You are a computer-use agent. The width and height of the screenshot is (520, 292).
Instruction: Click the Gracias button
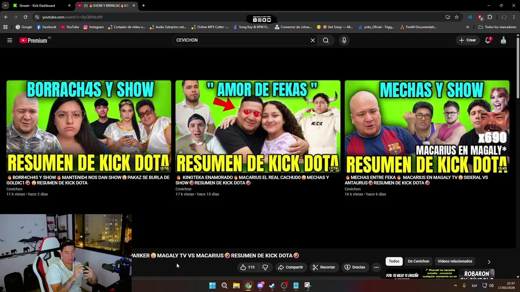click(x=355, y=267)
